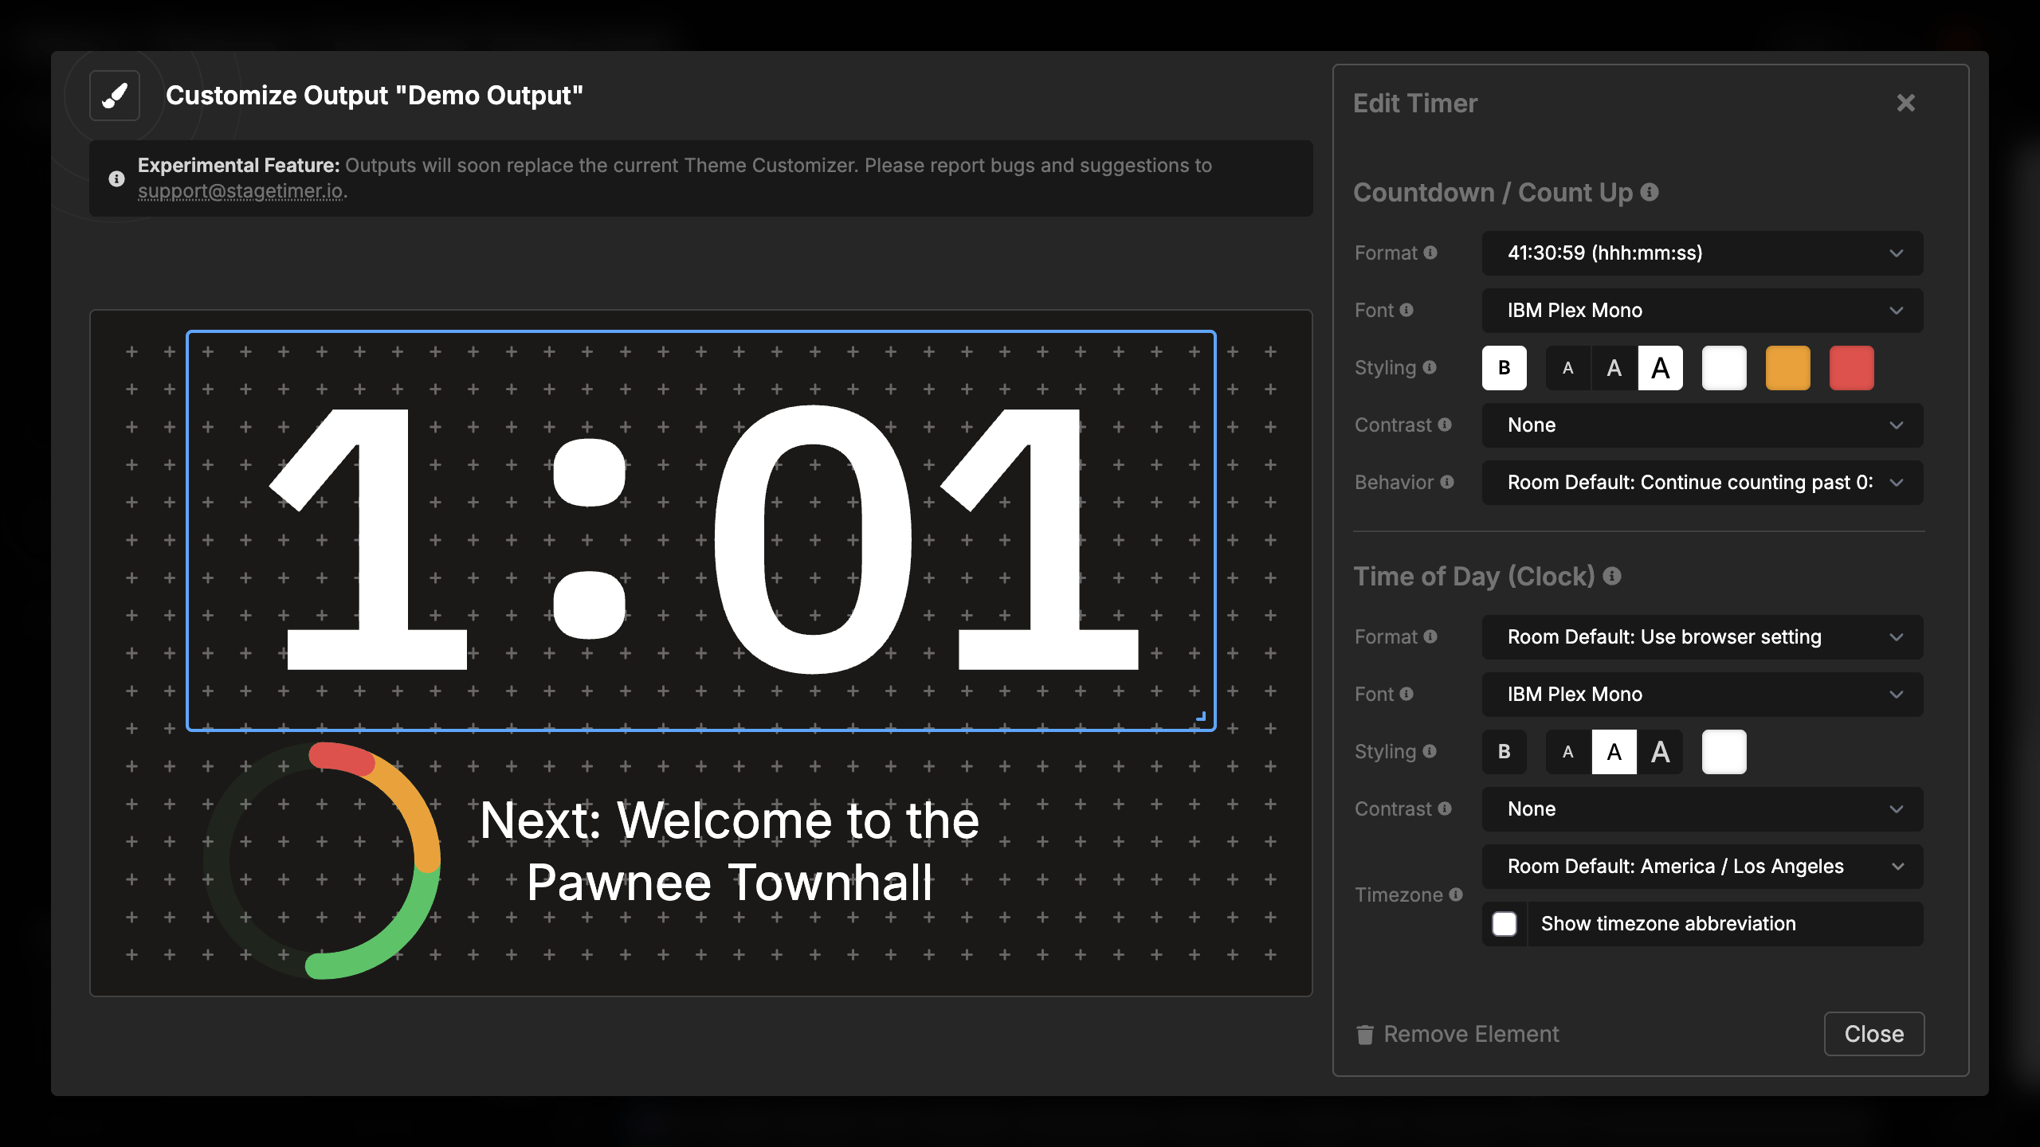This screenshot has width=2040, height=1147.
Task: Open the Behavior dropdown for counting past zero
Action: point(1702,483)
